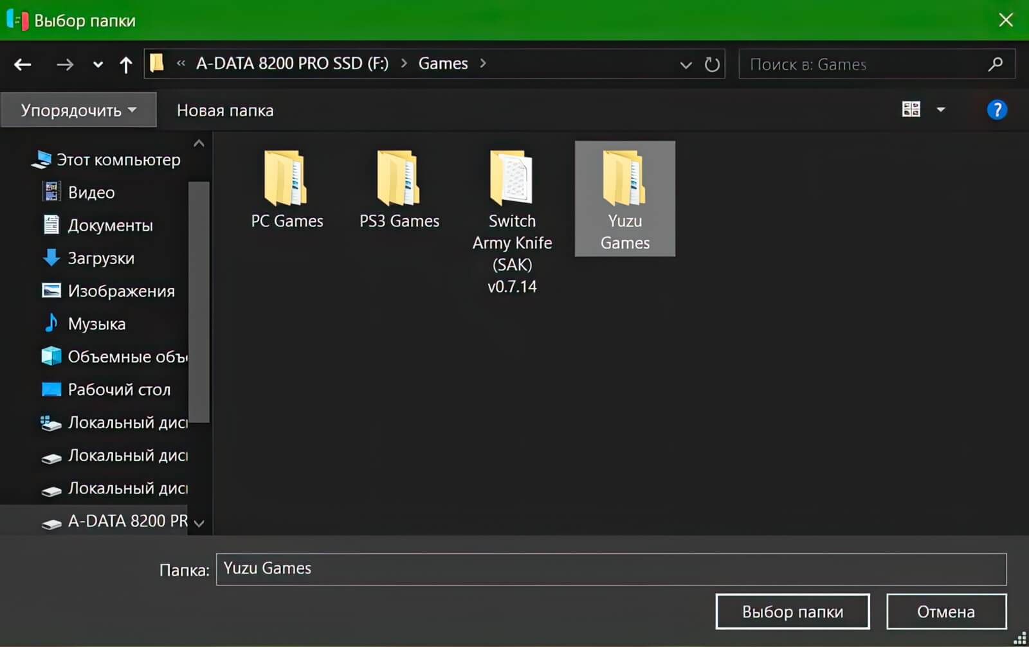The height and width of the screenshot is (647, 1029).
Task: Select Games breadcrumb in address bar
Action: (443, 63)
